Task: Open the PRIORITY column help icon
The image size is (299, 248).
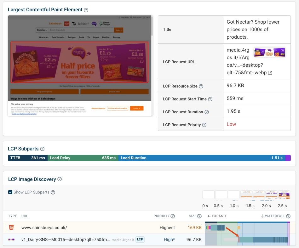Action: pyautogui.click(x=173, y=216)
